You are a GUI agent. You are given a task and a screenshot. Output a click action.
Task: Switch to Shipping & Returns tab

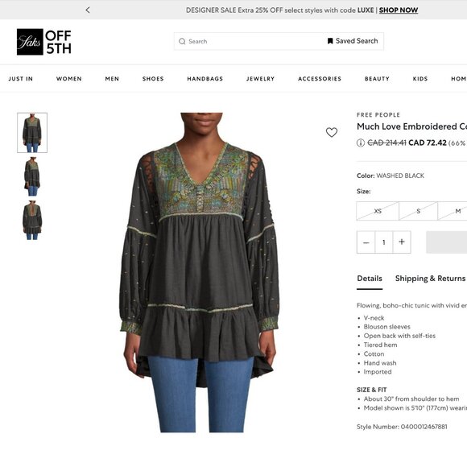point(430,279)
